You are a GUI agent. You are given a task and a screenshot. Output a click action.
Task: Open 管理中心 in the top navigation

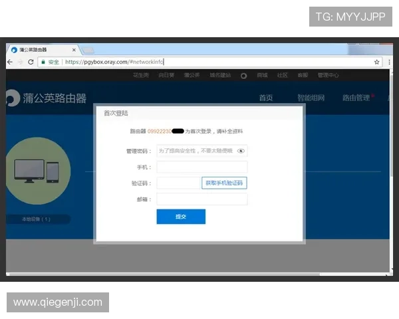click(x=328, y=75)
